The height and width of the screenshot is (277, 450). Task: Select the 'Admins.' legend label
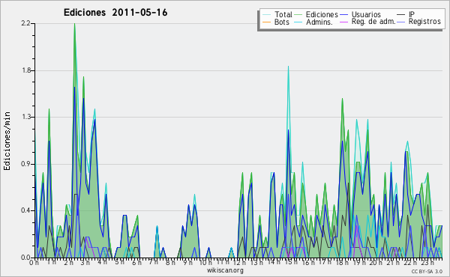coord(319,22)
